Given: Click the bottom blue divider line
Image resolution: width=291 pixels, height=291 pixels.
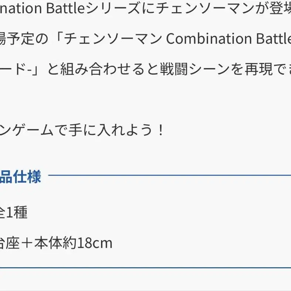Looking at the screenshot, I should point(146,268).
